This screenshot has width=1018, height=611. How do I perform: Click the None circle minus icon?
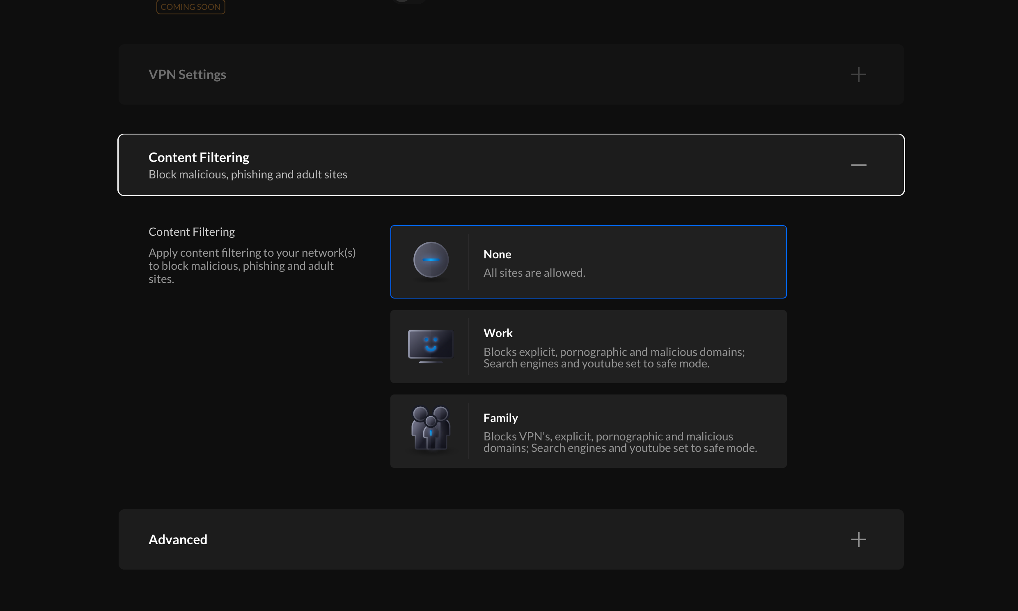(431, 260)
